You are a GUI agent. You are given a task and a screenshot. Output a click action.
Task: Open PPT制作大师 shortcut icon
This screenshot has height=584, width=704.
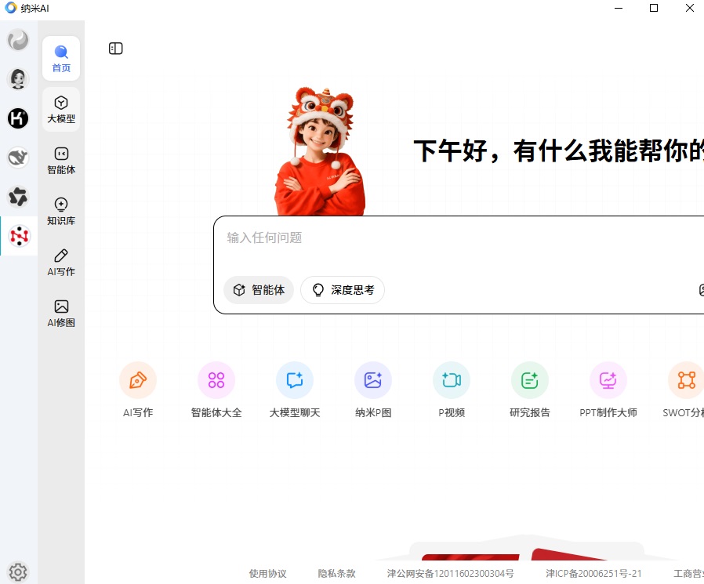608,380
